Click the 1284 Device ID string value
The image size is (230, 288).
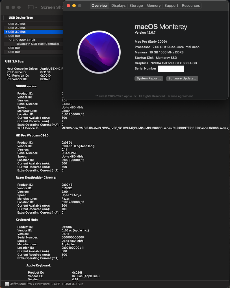[x=145, y=128]
